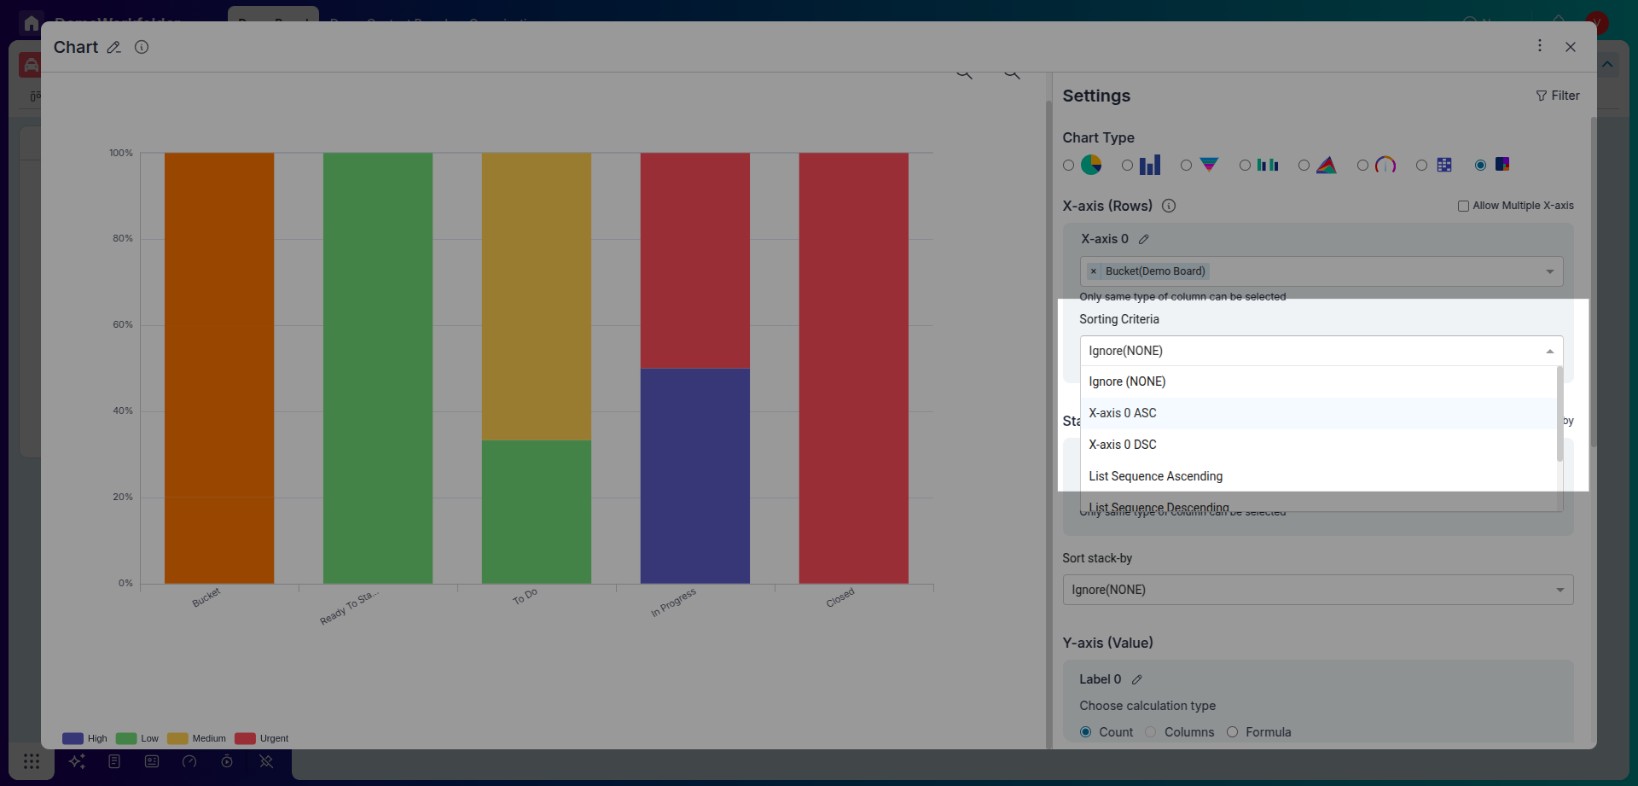Click the grouped bar chart icon
1638x786 pixels.
point(1268,165)
